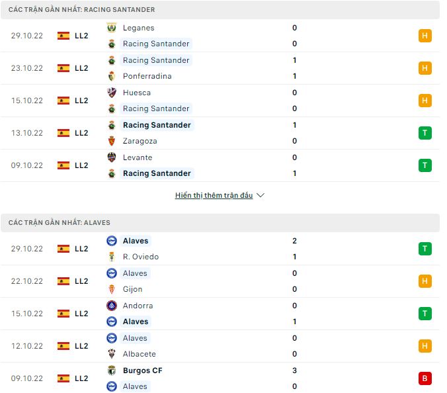Click the red B result badge for Burgos CF
Viewport: 447px width, 393px height.
click(425, 378)
